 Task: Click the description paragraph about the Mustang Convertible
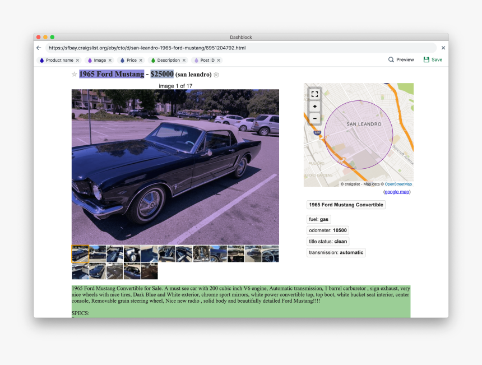(240, 294)
